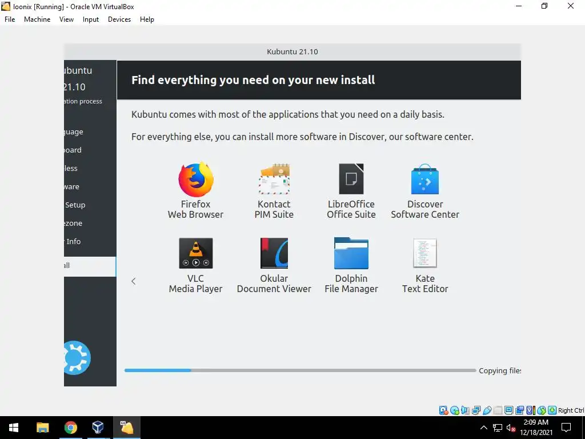Click the running VM taskbar button
Viewport: 585px width, 439px height.
point(126,428)
